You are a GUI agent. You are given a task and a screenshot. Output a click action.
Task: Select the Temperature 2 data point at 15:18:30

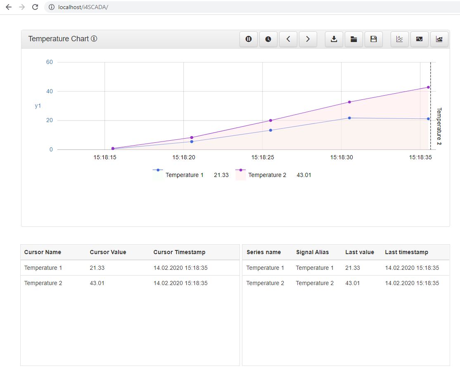tap(349, 101)
